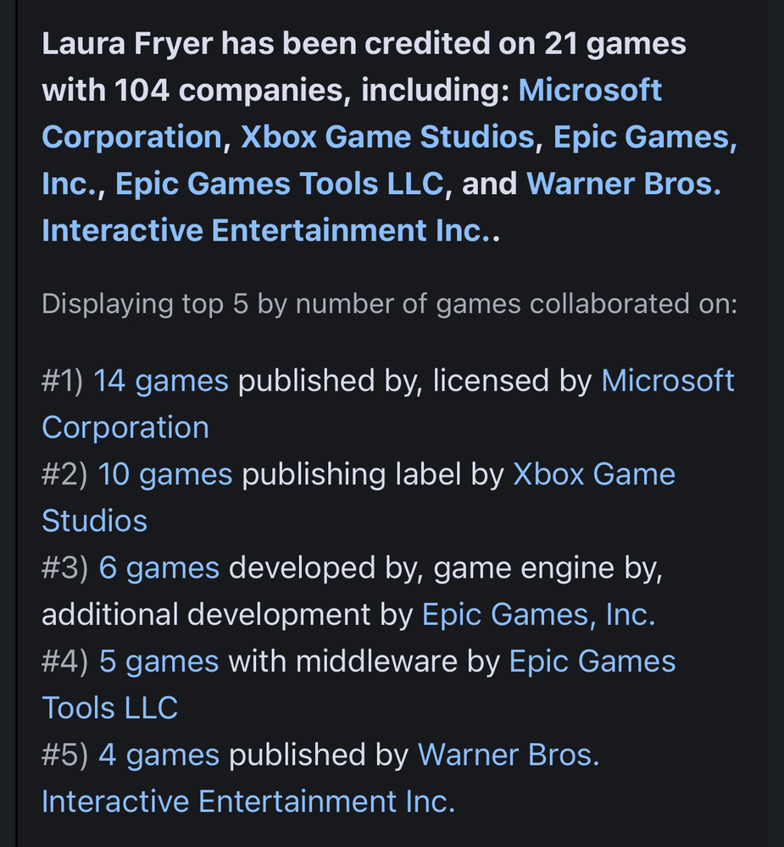View the 4 games link
Image resolution: width=784 pixels, height=847 pixels.
coord(159,756)
